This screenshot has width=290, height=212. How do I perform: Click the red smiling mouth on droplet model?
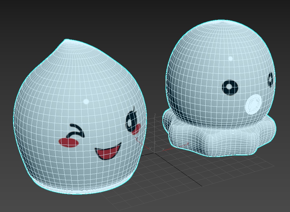pyautogui.click(x=108, y=151)
